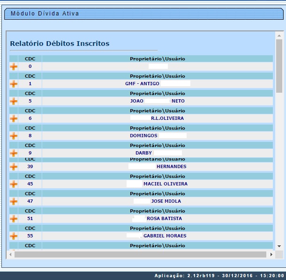Click the DOMINGOS owner name
Screen dimensions: 286x280
click(158, 136)
